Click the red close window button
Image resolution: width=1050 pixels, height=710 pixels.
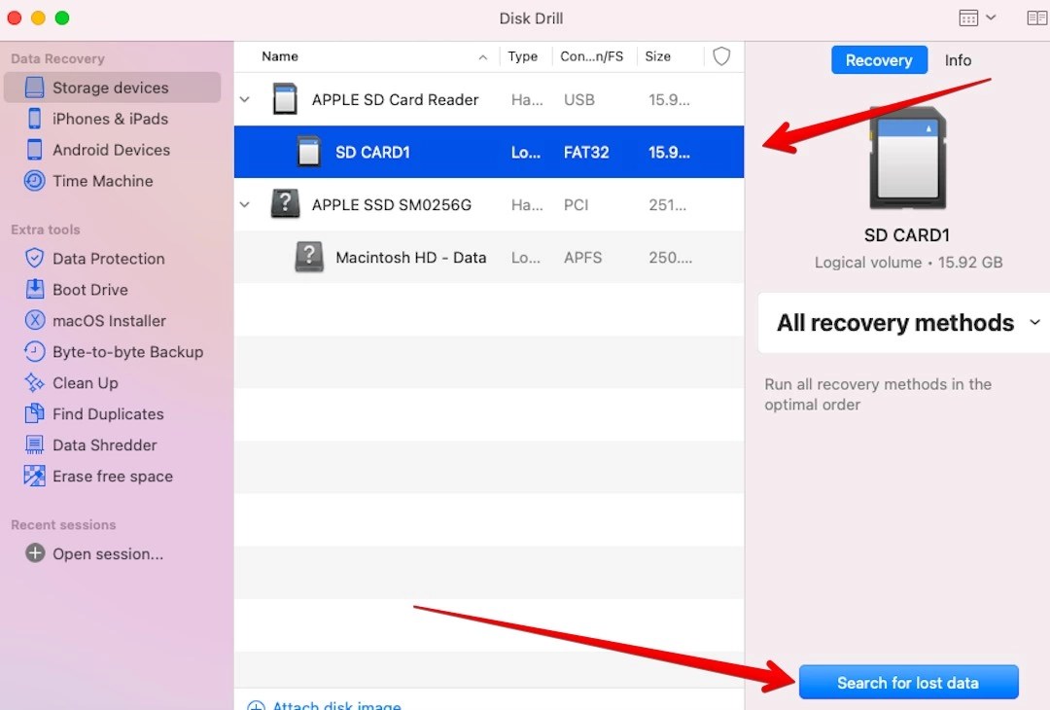click(x=14, y=18)
